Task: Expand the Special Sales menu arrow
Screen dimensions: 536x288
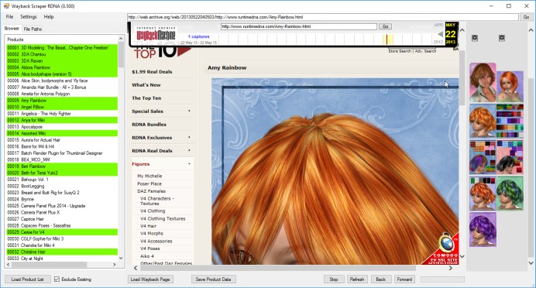Action: pos(189,111)
